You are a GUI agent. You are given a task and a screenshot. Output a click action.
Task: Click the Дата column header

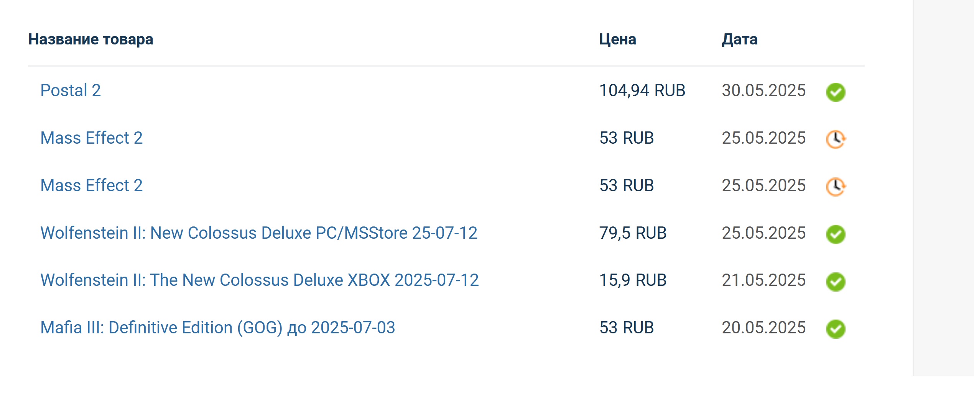coord(740,39)
